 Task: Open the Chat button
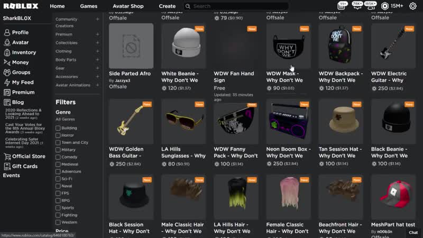[413, 232]
